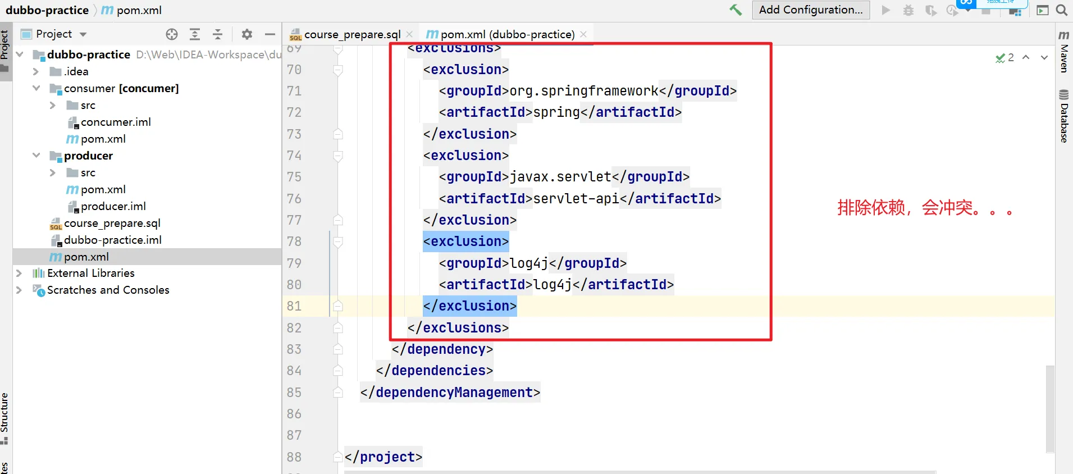Click line number 79 in gutter
Screen dimensions: 1073x474
click(x=294, y=263)
